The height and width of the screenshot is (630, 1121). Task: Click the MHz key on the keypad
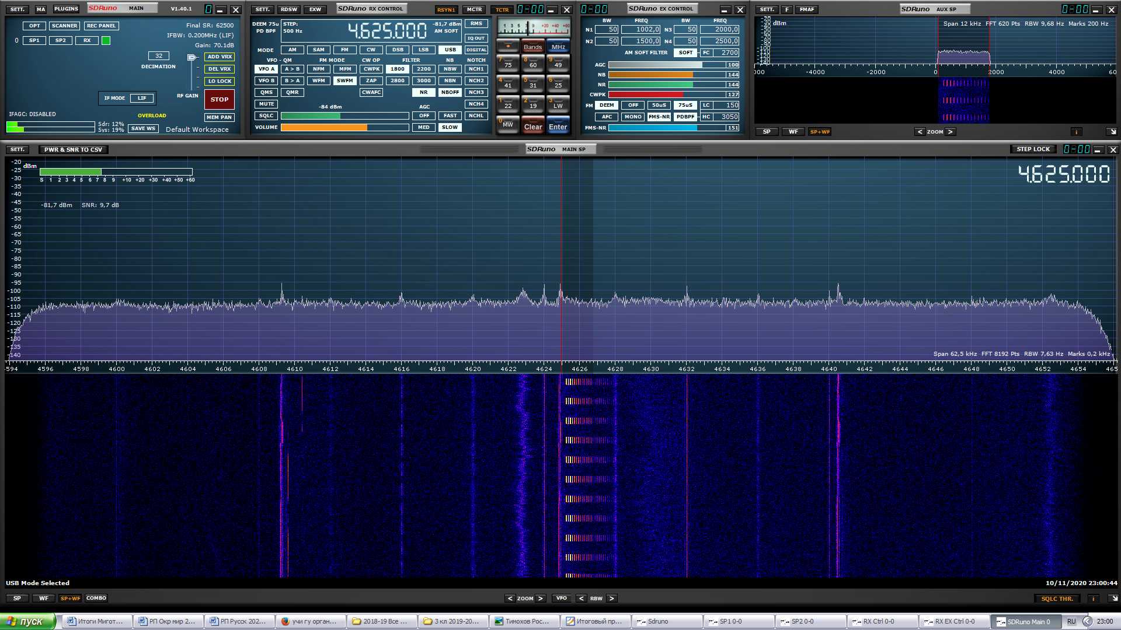coord(558,47)
